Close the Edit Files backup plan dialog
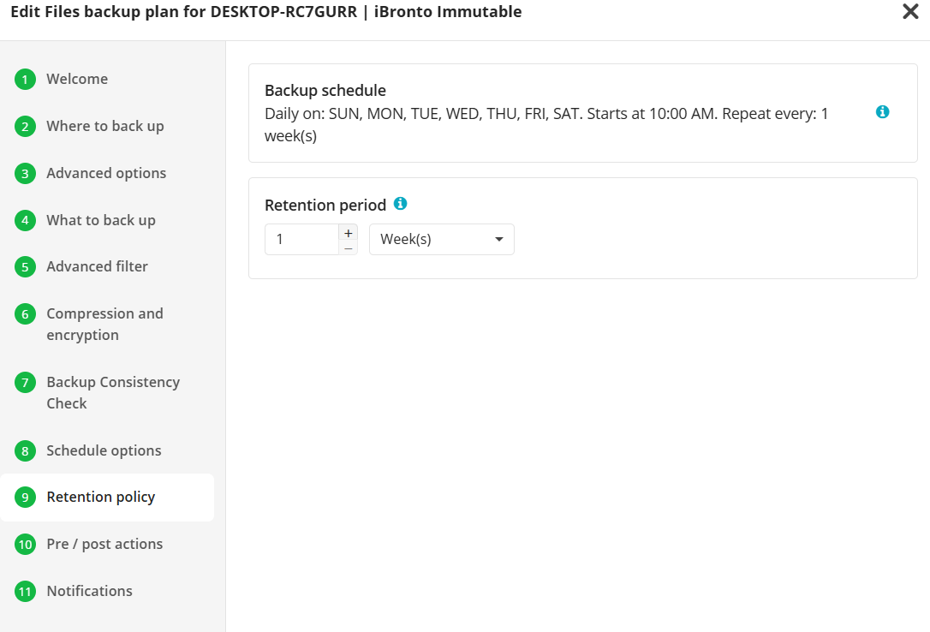Viewport: 930px width, 632px height. 910,12
